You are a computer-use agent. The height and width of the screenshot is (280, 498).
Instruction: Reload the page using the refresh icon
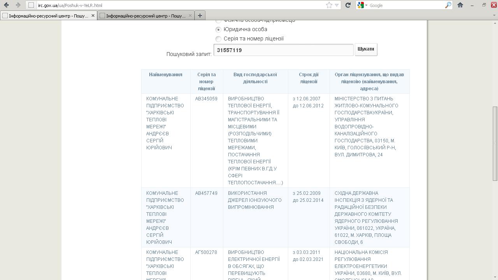348,5
